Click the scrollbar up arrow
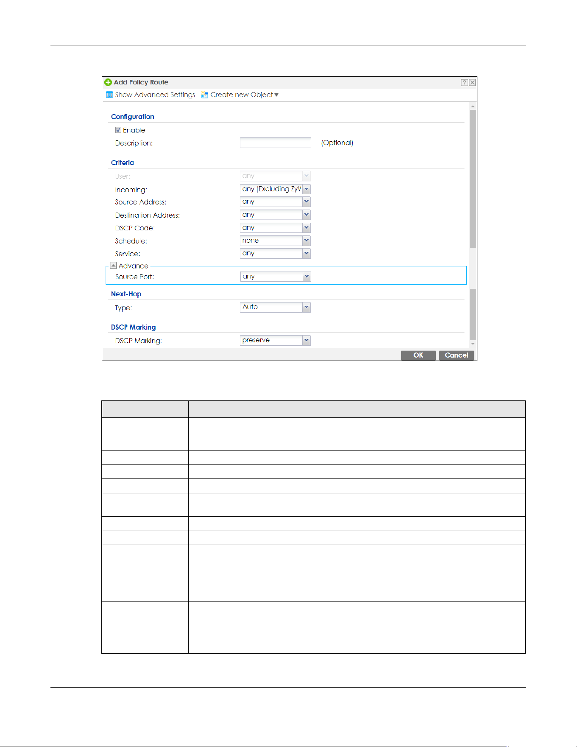 pyautogui.click(x=473, y=106)
